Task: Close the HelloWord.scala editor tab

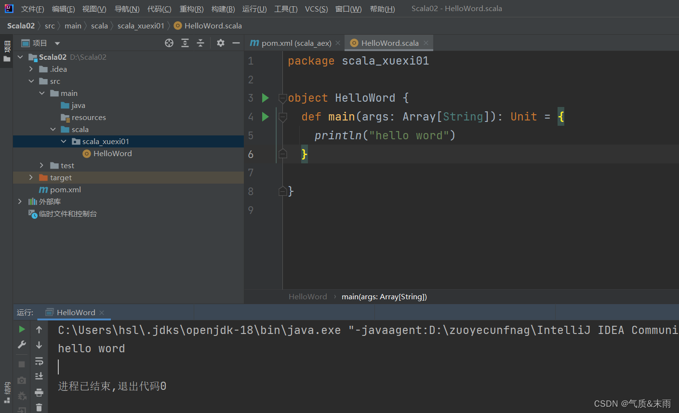Action: (x=426, y=43)
